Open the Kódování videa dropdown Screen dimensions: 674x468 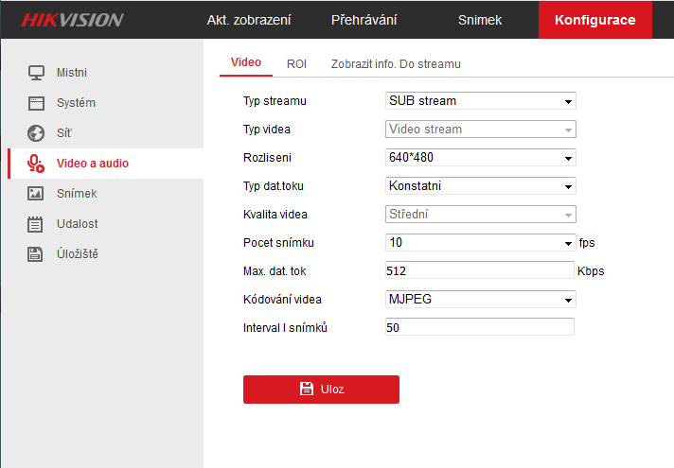[480, 300]
